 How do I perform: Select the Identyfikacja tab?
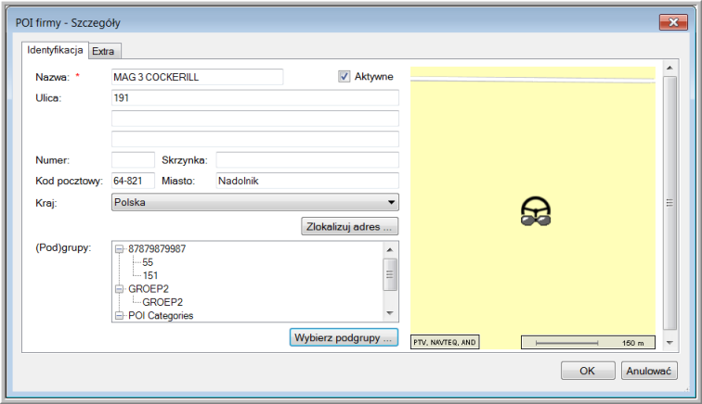click(55, 50)
